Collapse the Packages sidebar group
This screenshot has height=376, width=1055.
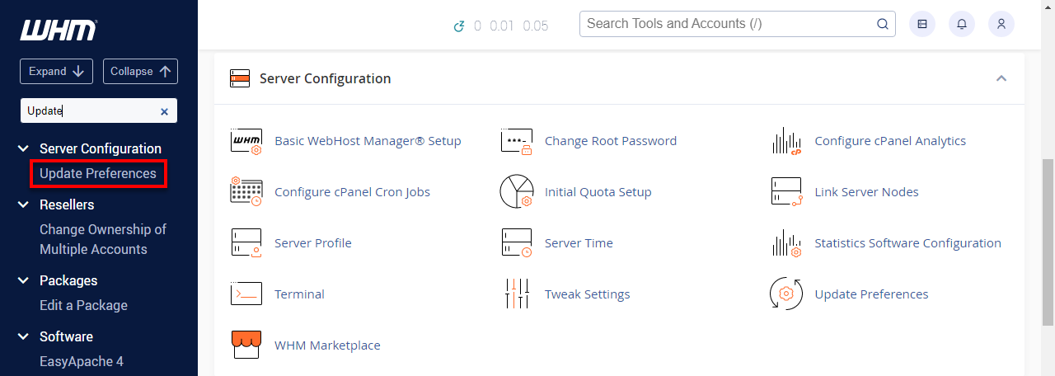point(23,280)
